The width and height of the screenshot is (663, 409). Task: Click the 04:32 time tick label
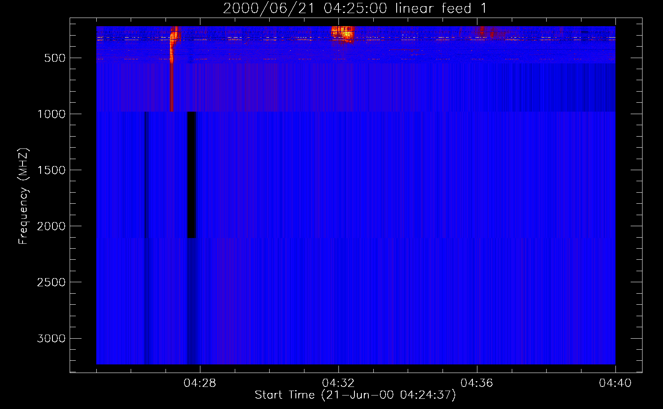point(338,383)
